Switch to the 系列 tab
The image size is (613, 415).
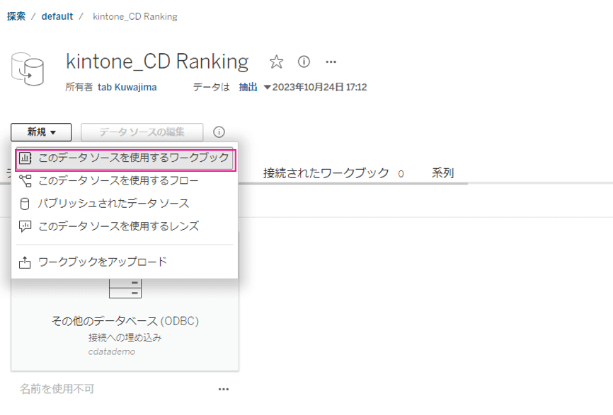click(442, 173)
